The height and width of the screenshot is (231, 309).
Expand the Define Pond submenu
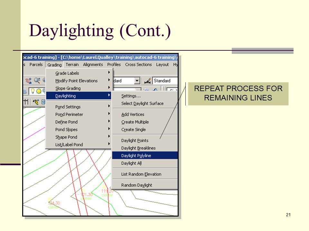pyautogui.click(x=79, y=122)
